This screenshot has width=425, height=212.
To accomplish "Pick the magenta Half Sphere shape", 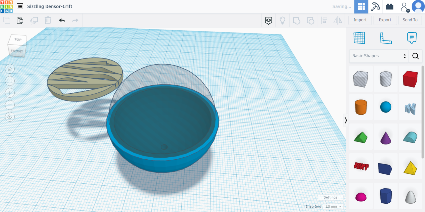I will tap(361, 197).
